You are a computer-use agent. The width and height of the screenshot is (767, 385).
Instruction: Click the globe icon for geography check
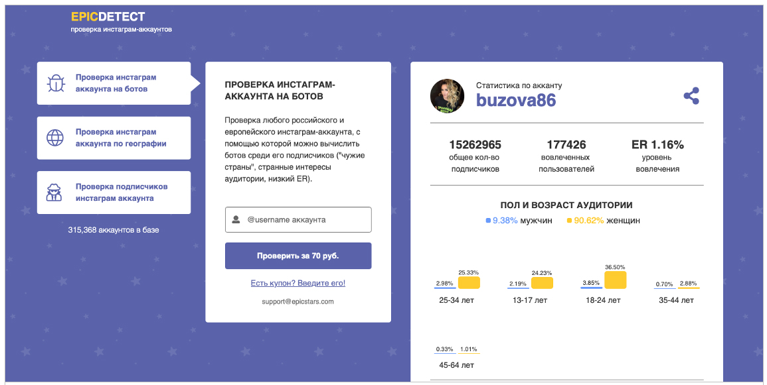[55, 138]
